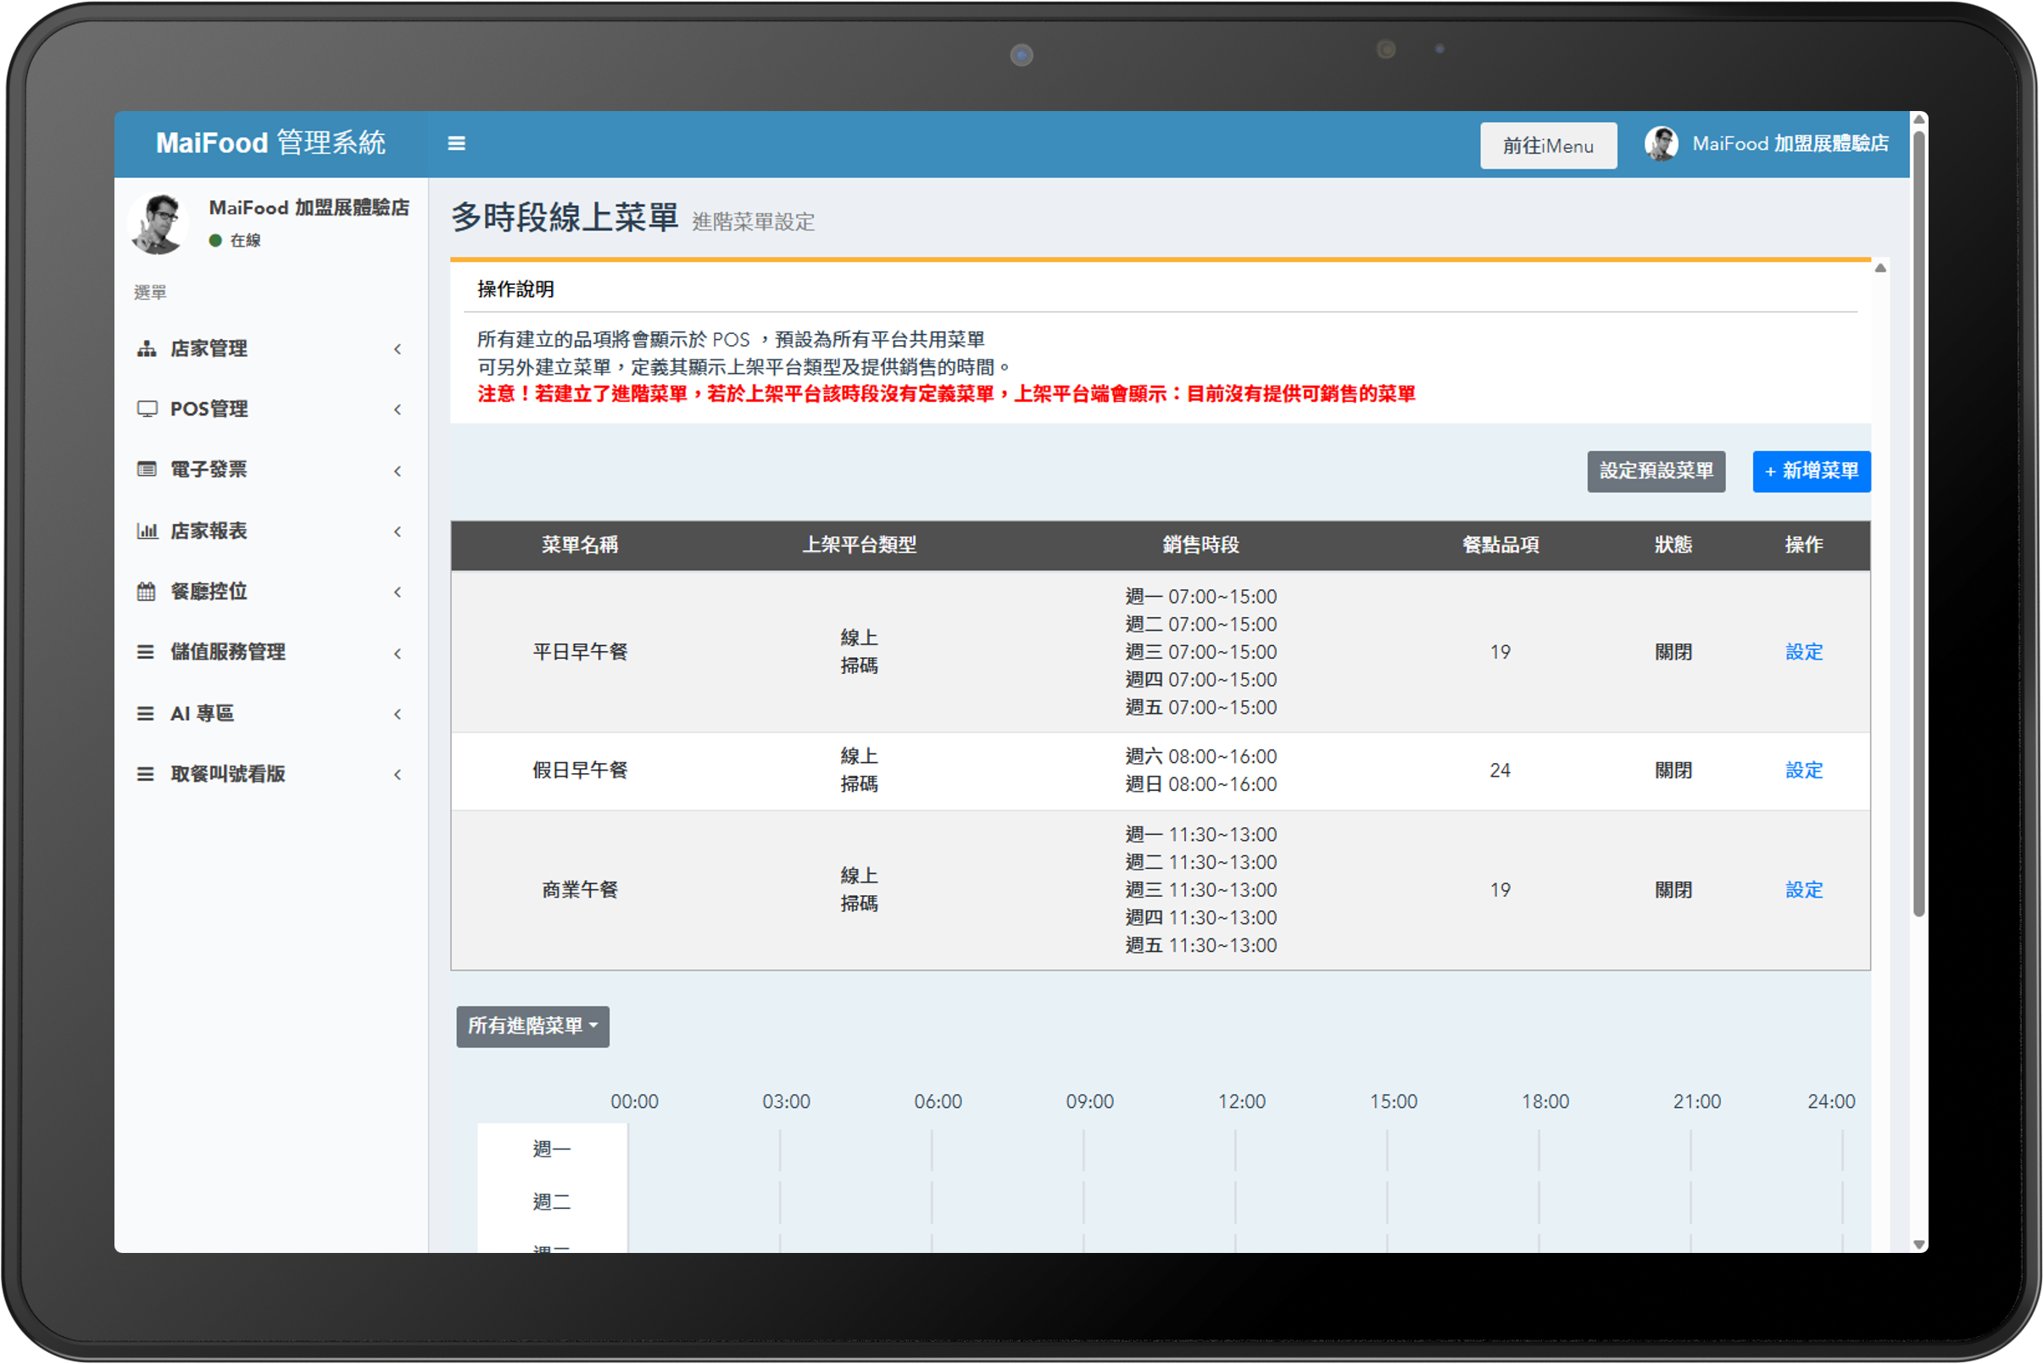
Task: Expand the 儲值服務管理 chevron
Action: click(x=398, y=654)
